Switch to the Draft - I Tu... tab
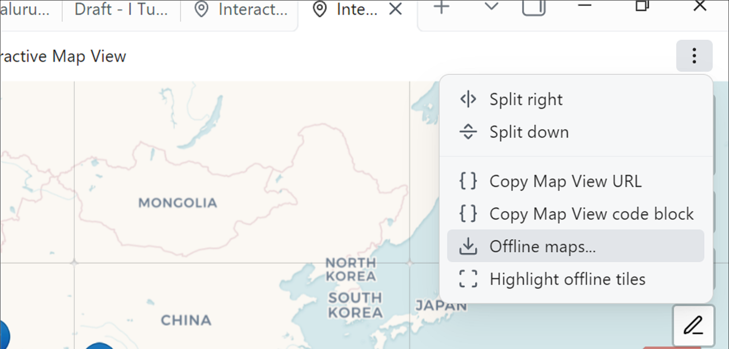Screen dimensions: 729x349 coord(121,9)
